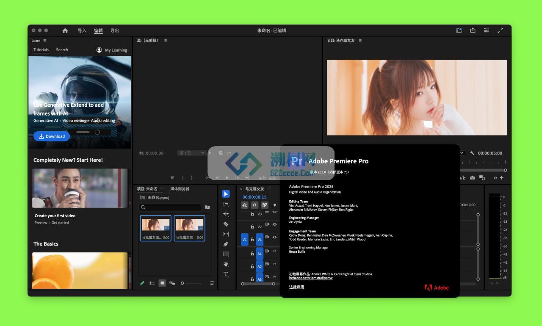Enter full screen with expand arrows icon
Viewport: 542px width, 326px height.
500,30
